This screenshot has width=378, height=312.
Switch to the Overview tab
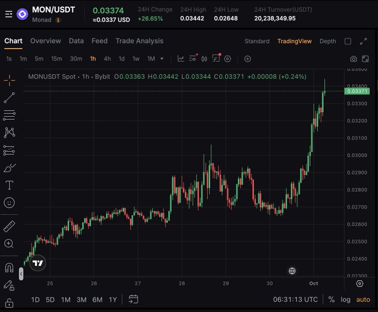coord(46,41)
